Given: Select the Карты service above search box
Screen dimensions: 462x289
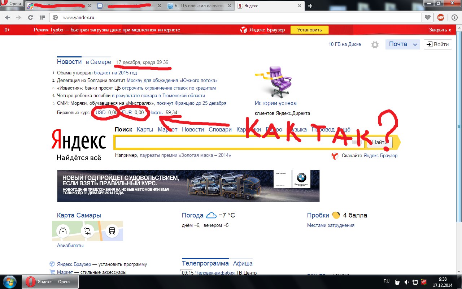Looking at the screenshot, I should (x=145, y=129).
